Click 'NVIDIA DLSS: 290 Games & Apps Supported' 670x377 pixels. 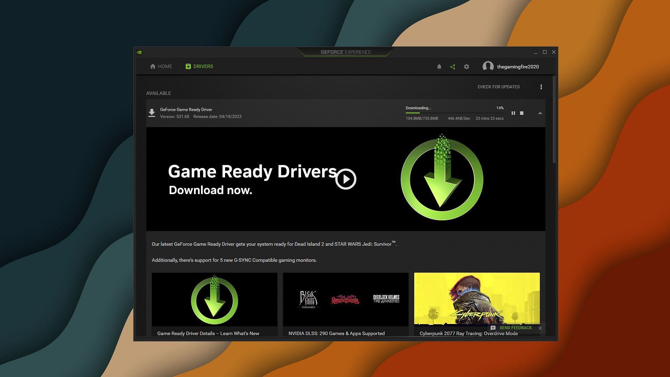click(x=337, y=333)
